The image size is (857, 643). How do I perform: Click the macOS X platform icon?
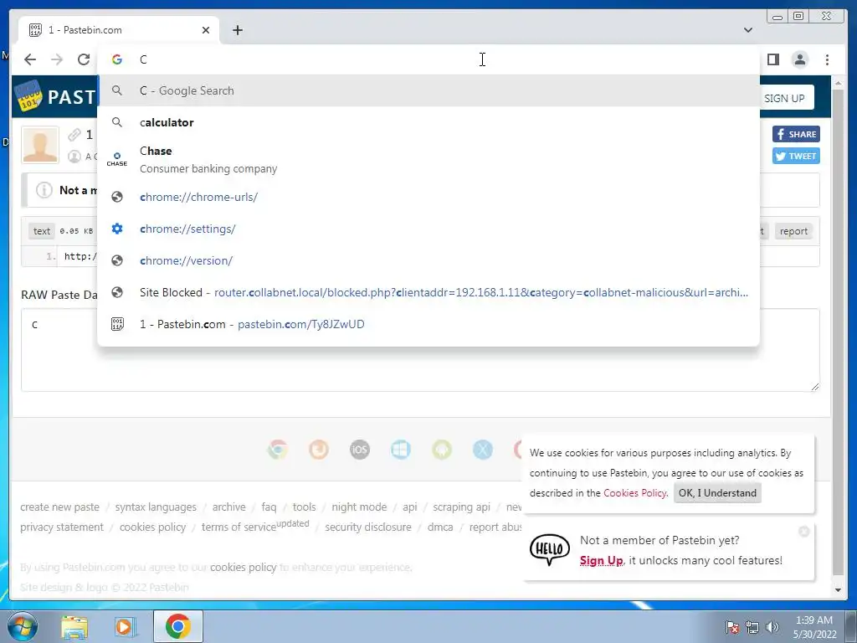[x=483, y=450]
